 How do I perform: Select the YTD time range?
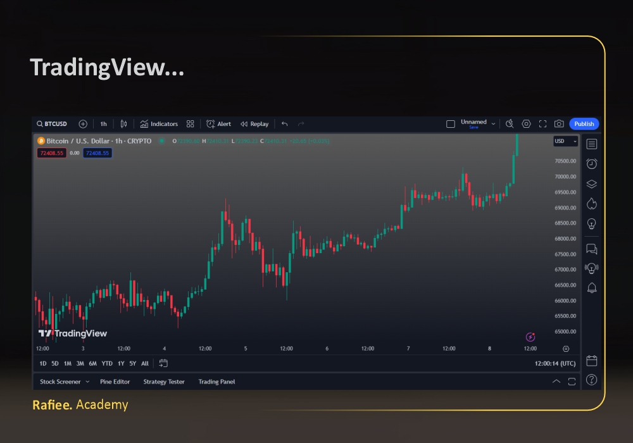pos(107,363)
